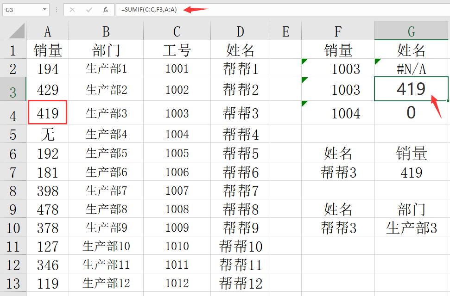450x296 pixels.
Task: Select cell C13 with 1012
Action: [177, 283]
